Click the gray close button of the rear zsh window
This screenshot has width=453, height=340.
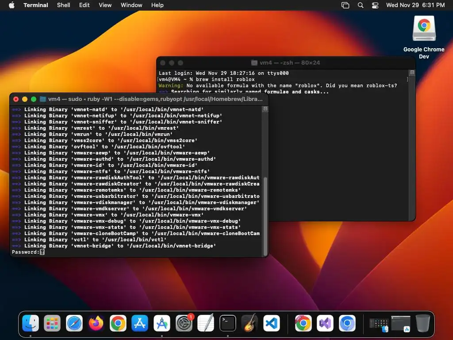click(x=163, y=63)
